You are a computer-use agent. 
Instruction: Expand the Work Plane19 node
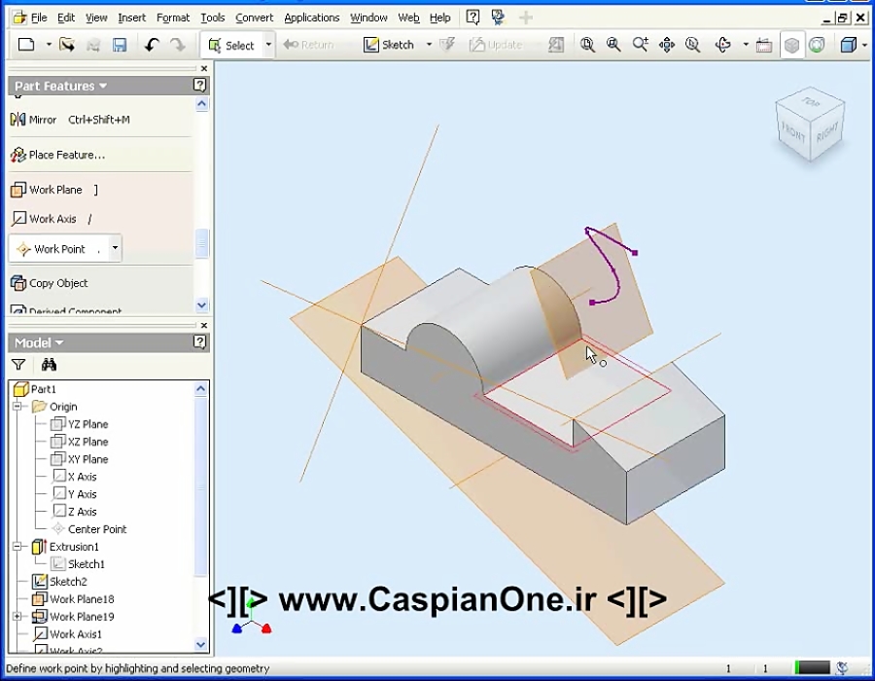[x=17, y=616]
